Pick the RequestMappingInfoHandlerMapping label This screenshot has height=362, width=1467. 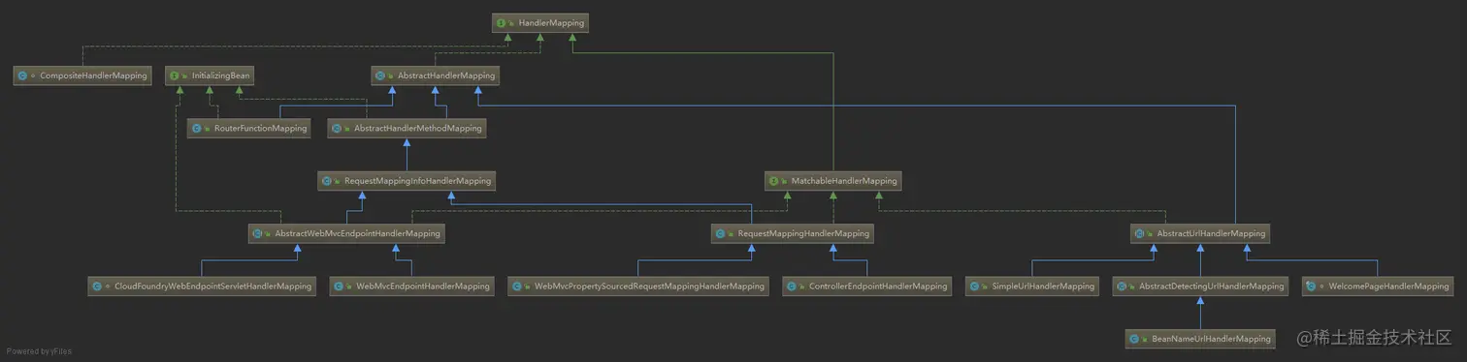417,181
